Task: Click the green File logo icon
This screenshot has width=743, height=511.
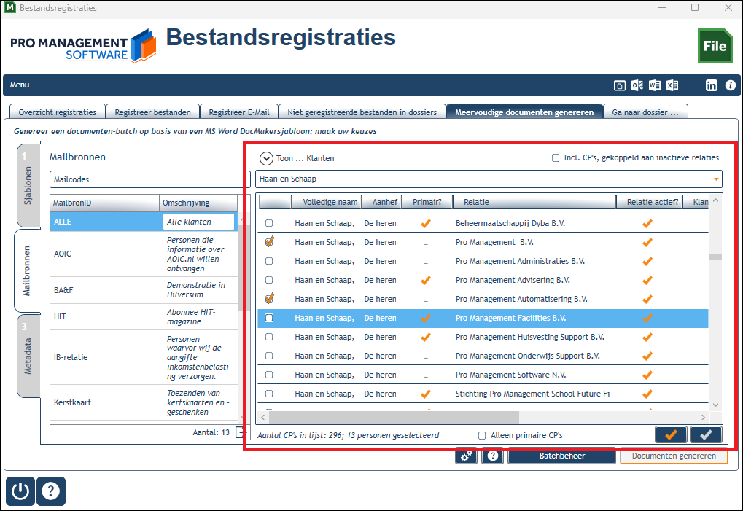Action: click(x=715, y=46)
